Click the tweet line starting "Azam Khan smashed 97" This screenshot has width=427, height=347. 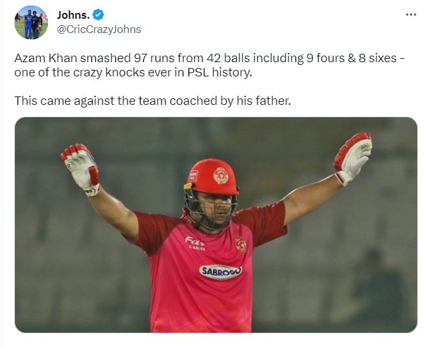pyautogui.click(x=209, y=58)
